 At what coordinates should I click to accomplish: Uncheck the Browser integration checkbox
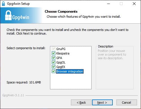(x=53, y=71)
